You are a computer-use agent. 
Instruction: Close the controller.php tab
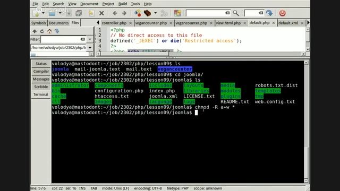pos(130,23)
